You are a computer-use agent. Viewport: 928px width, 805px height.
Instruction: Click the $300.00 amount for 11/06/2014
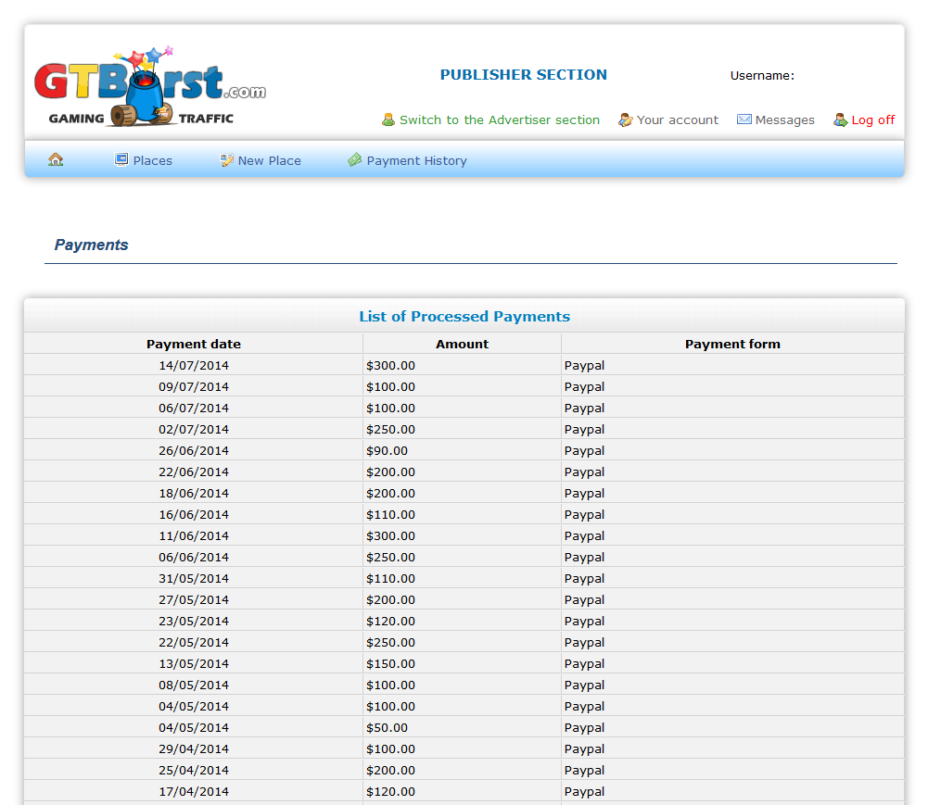[x=390, y=535]
